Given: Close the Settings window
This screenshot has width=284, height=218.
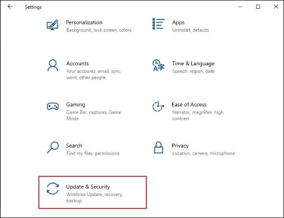Looking at the screenshot, I should (x=276, y=7).
